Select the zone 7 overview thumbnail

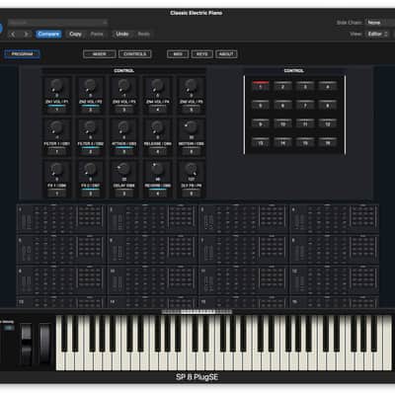244,249
